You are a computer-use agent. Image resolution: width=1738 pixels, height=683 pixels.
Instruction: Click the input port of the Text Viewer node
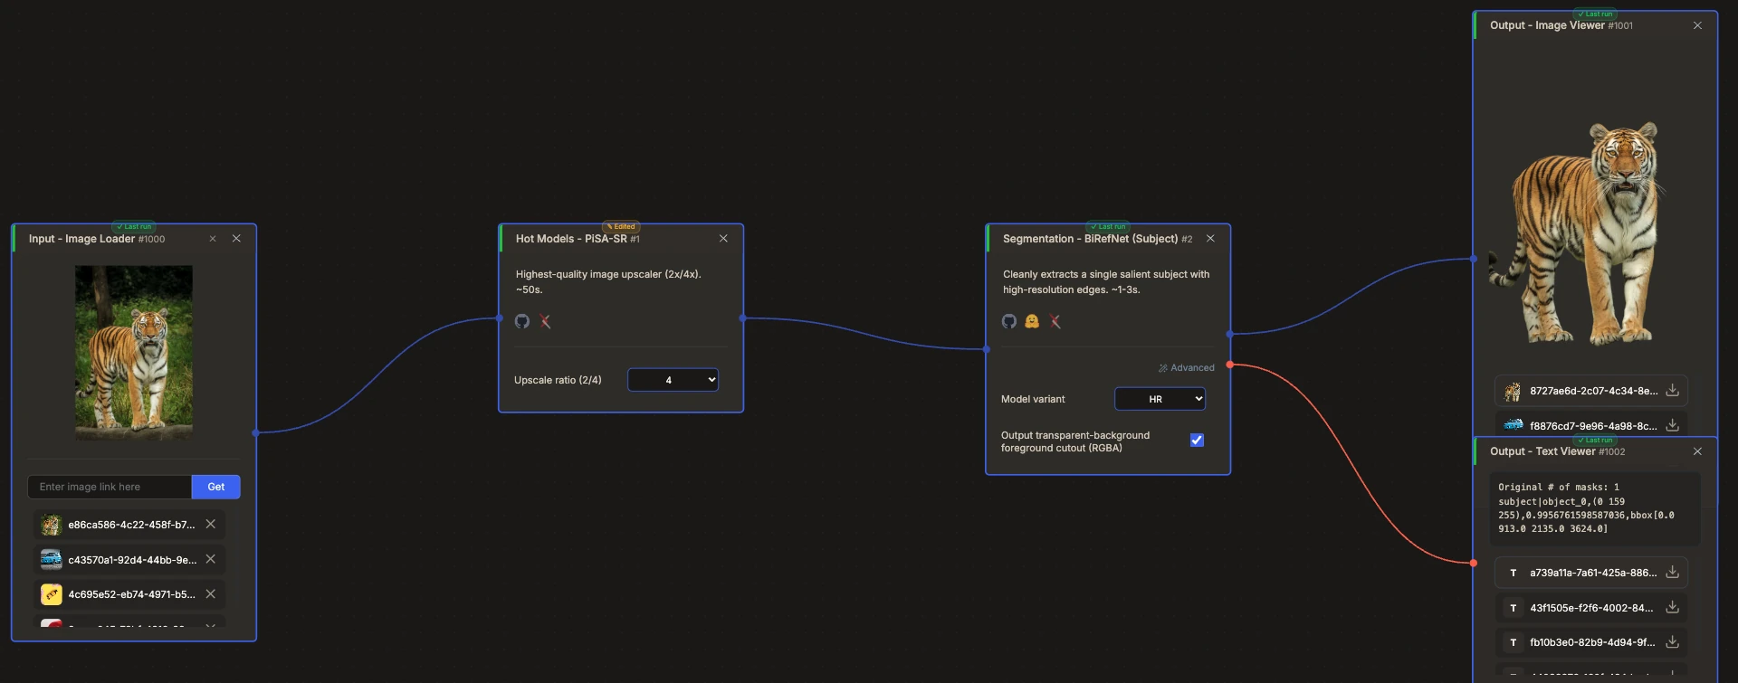point(1474,563)
